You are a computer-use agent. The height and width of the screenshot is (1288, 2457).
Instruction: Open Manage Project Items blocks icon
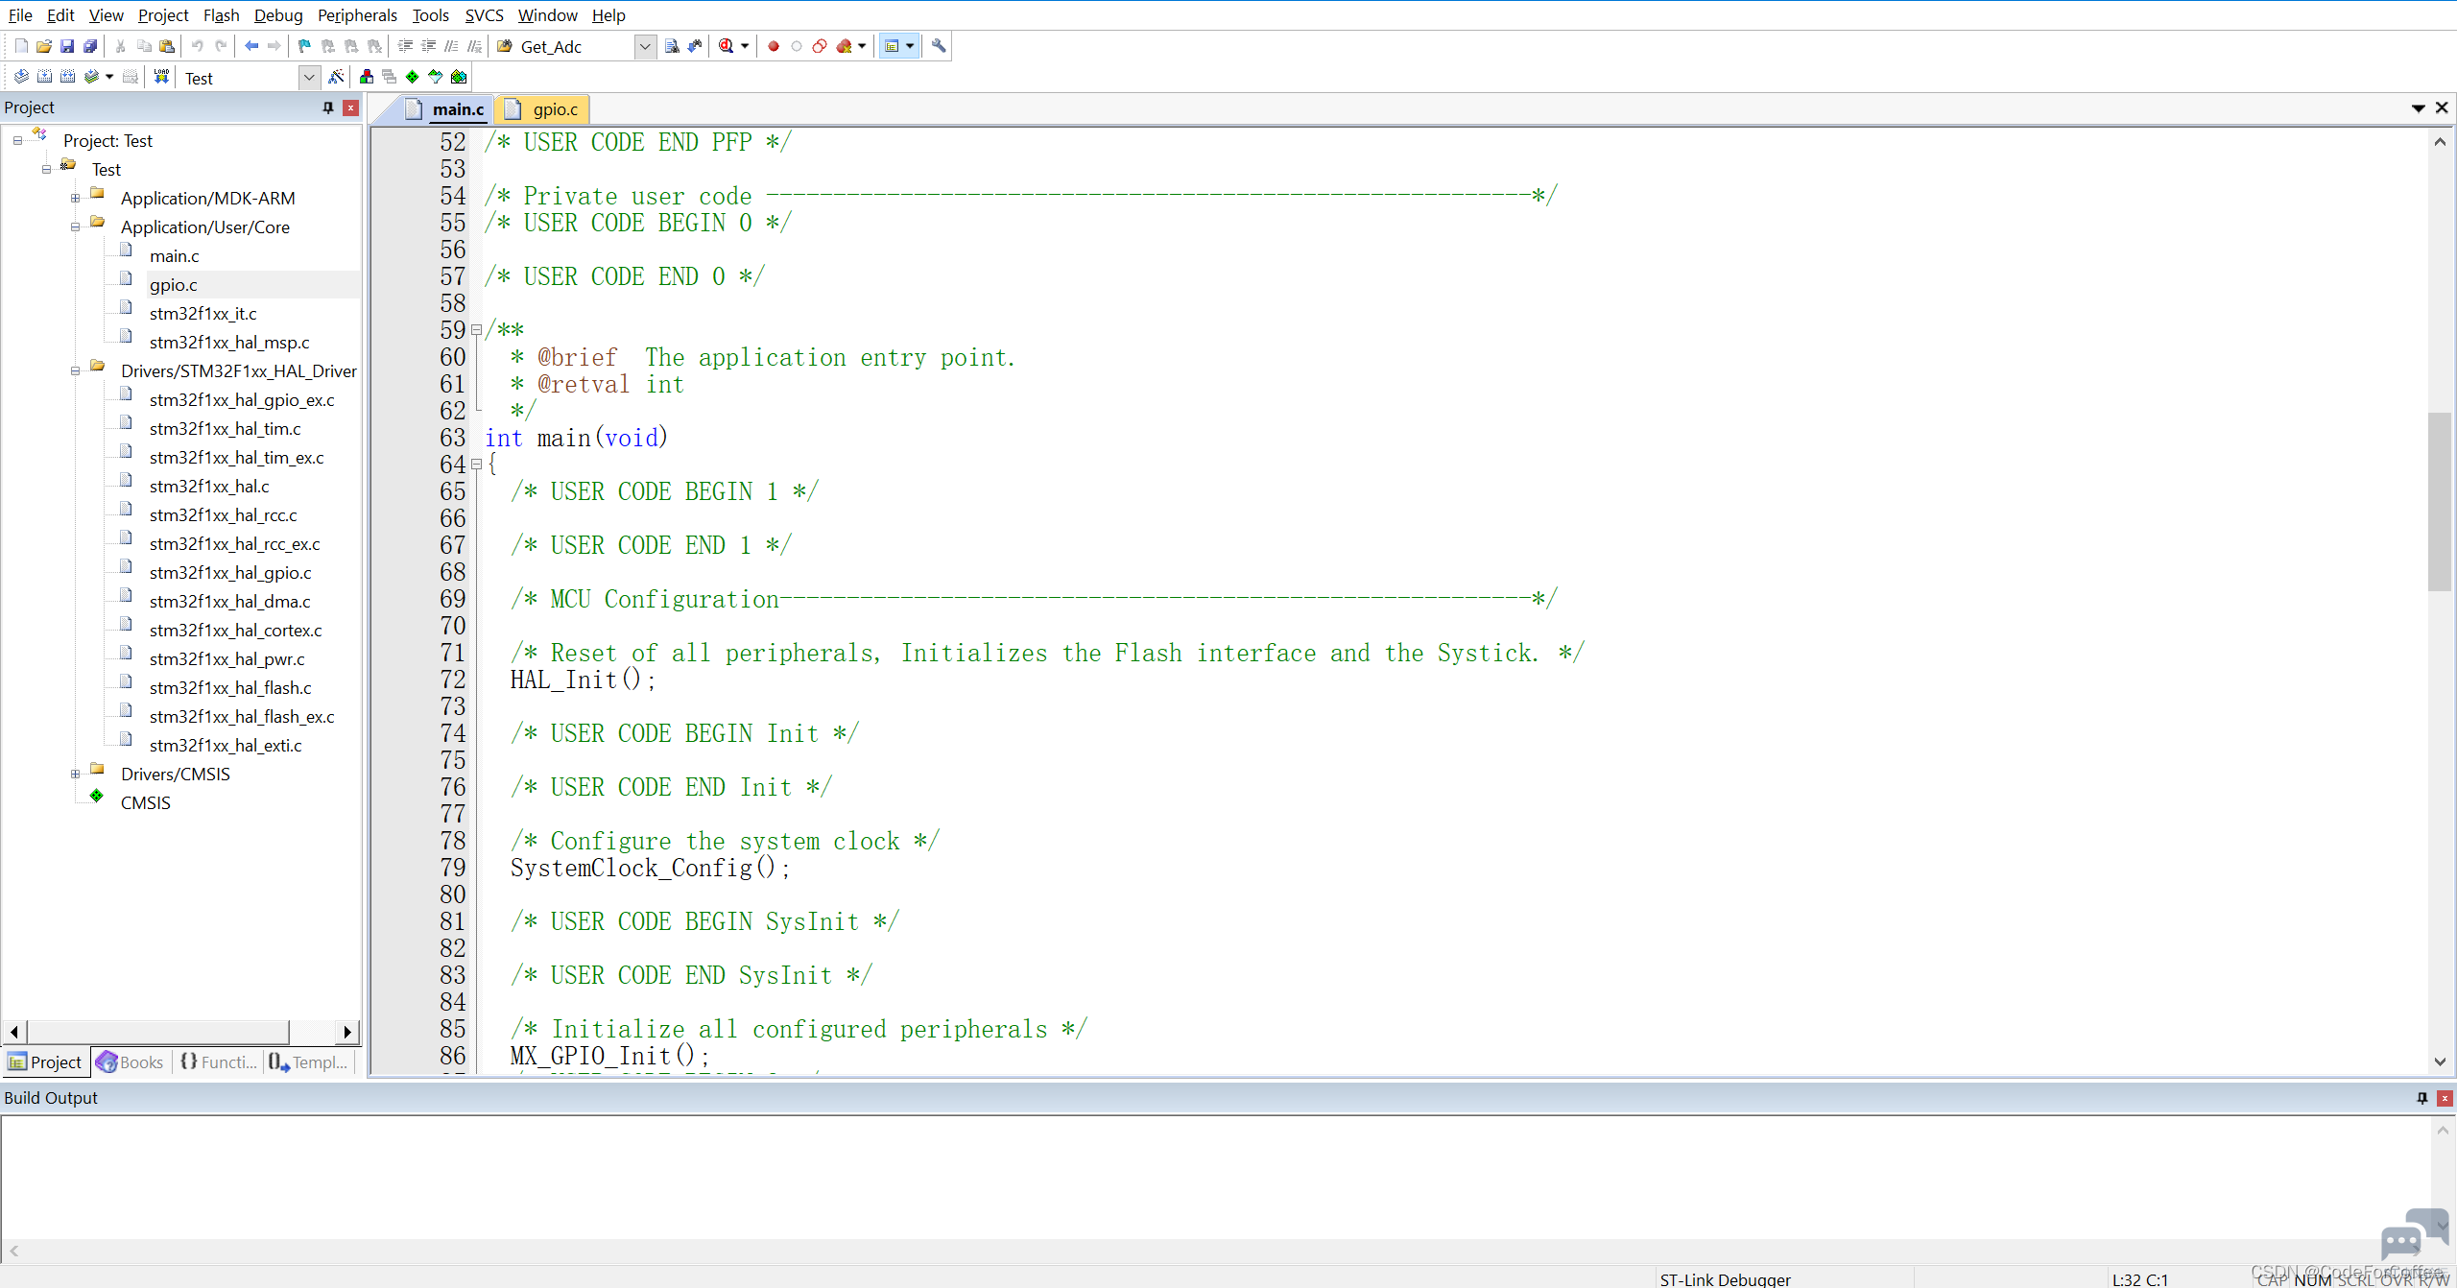[x=367, y=77]
